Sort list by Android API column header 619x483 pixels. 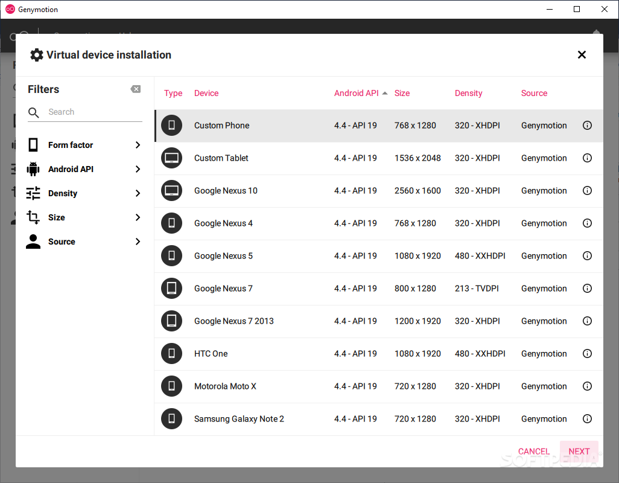357,93
